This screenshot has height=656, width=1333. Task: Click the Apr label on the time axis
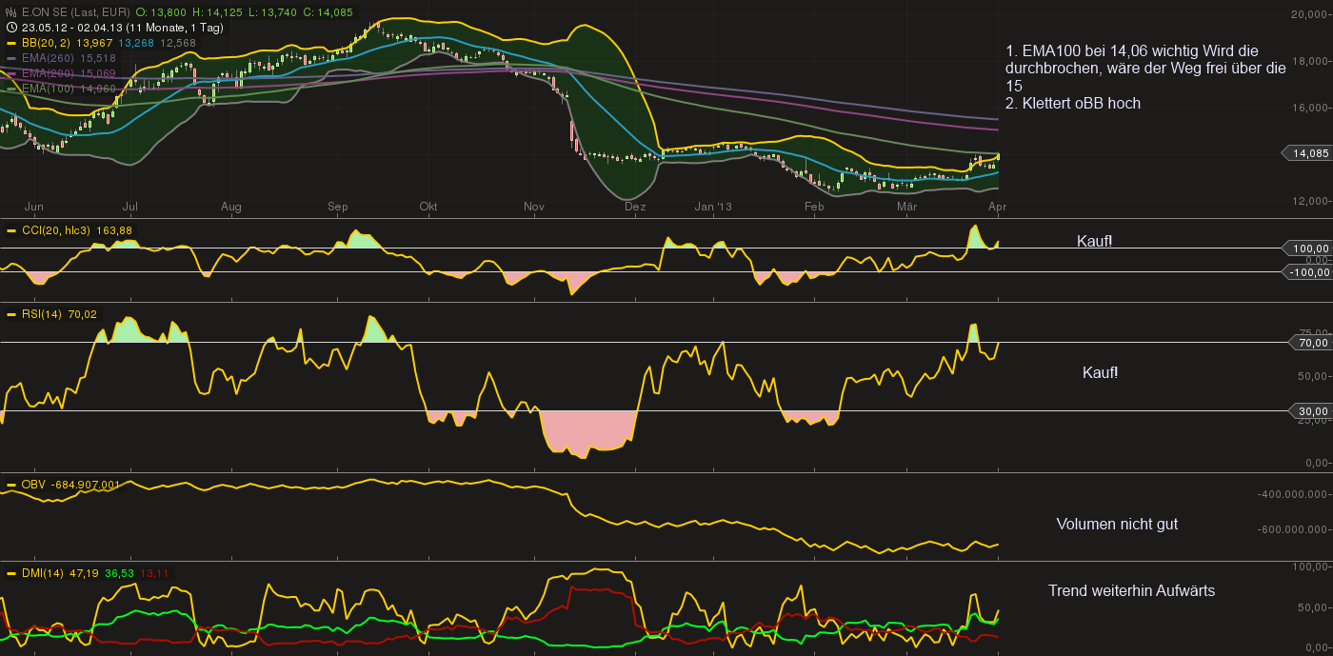(997, 206)
